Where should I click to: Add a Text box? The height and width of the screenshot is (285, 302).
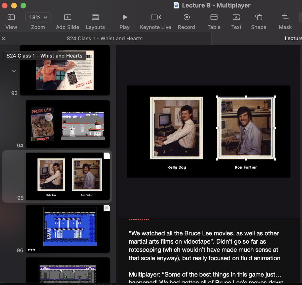pos(236,17)
